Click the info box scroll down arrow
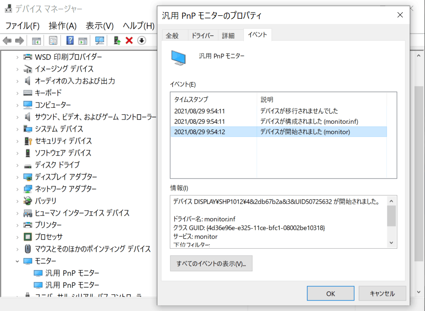425x311 pixels. coord(391,243)
